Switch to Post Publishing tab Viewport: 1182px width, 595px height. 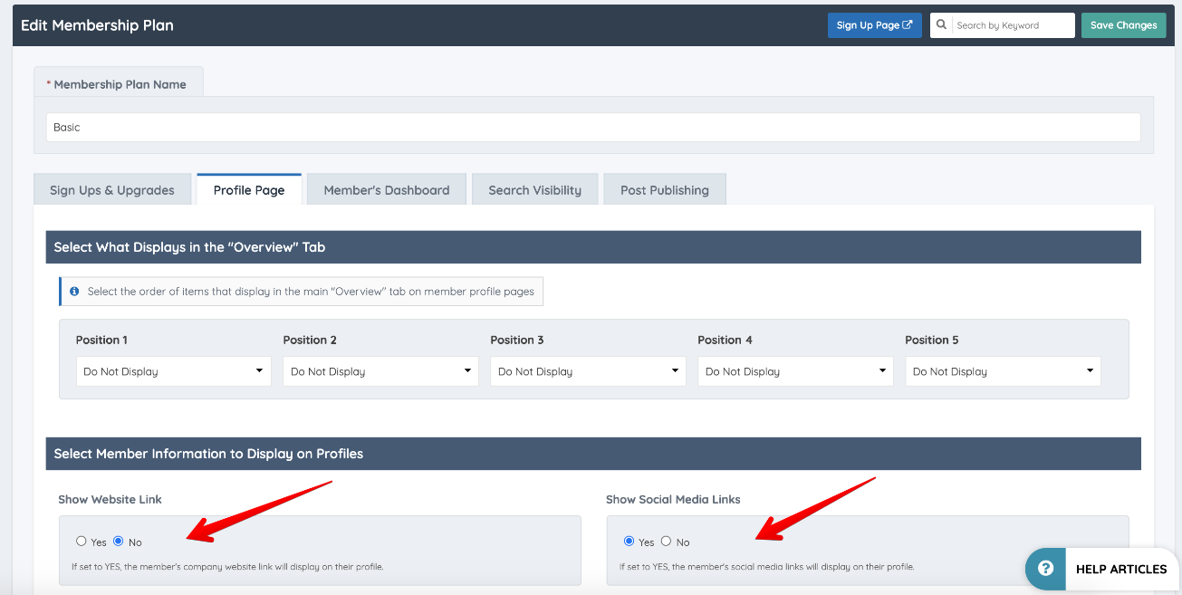(665, 189)
